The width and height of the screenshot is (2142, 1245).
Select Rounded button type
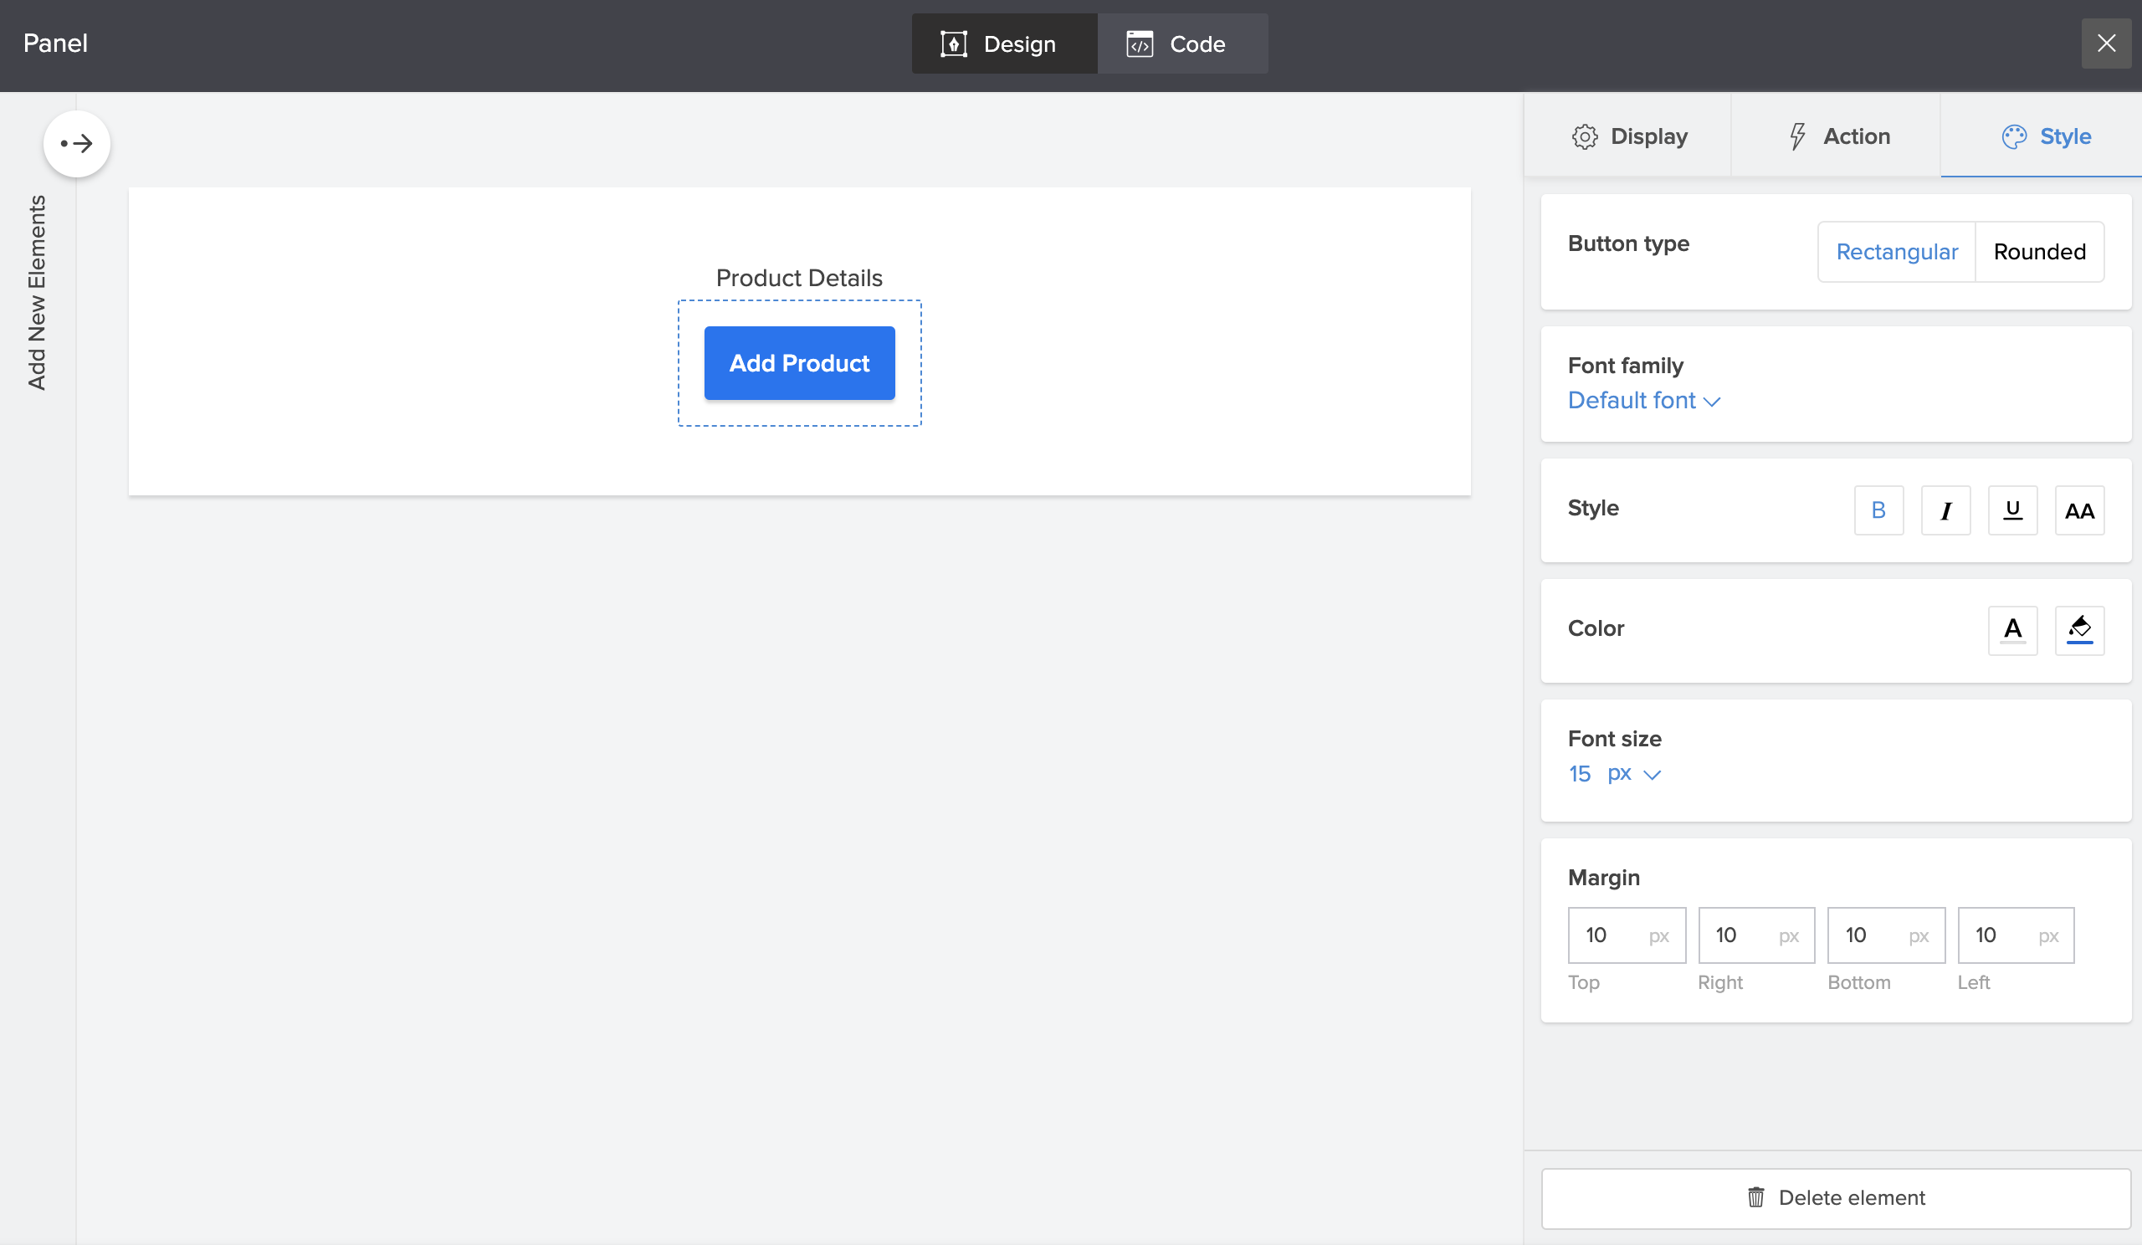pyautogui.click(x=2038, y=252)
